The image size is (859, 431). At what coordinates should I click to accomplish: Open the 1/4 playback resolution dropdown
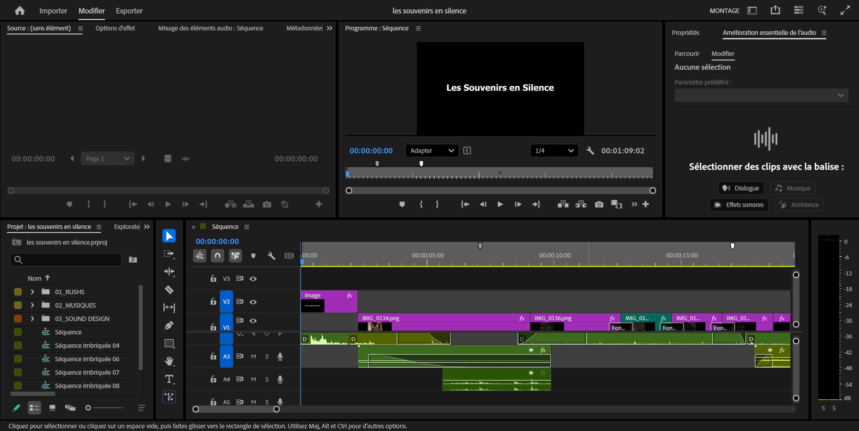point(554,151)
